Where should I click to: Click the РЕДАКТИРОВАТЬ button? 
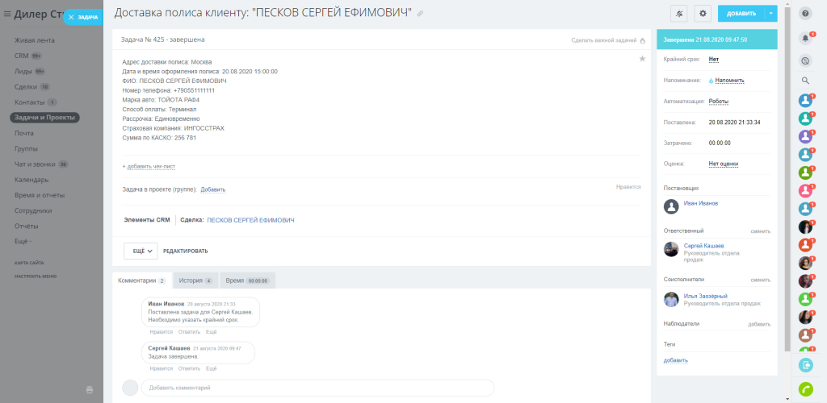[185, 251]
